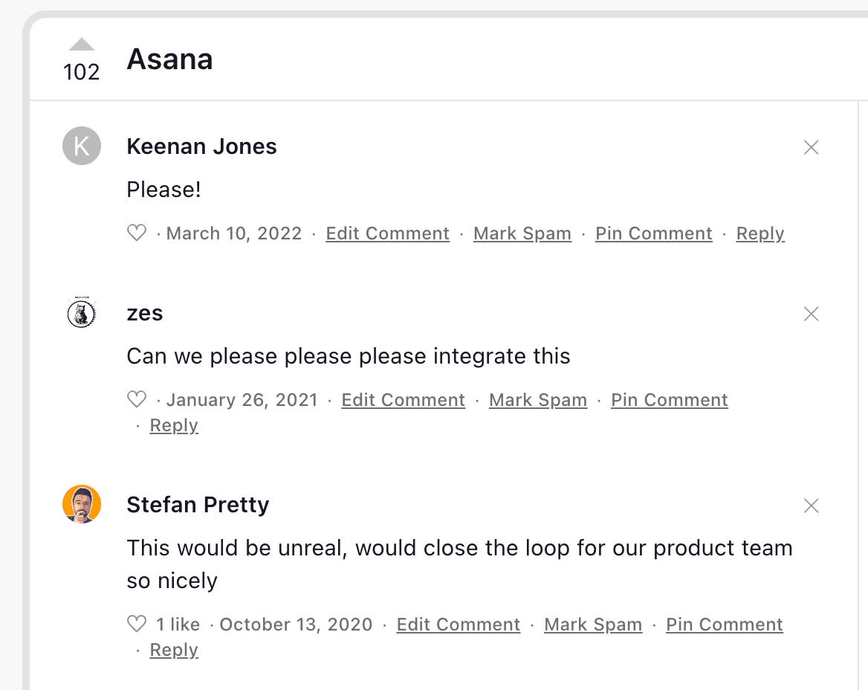This screenshot has width=868, height=690.
Task: Toggle the heart on Stefan Pretty's comment
Action: (137, 624)
